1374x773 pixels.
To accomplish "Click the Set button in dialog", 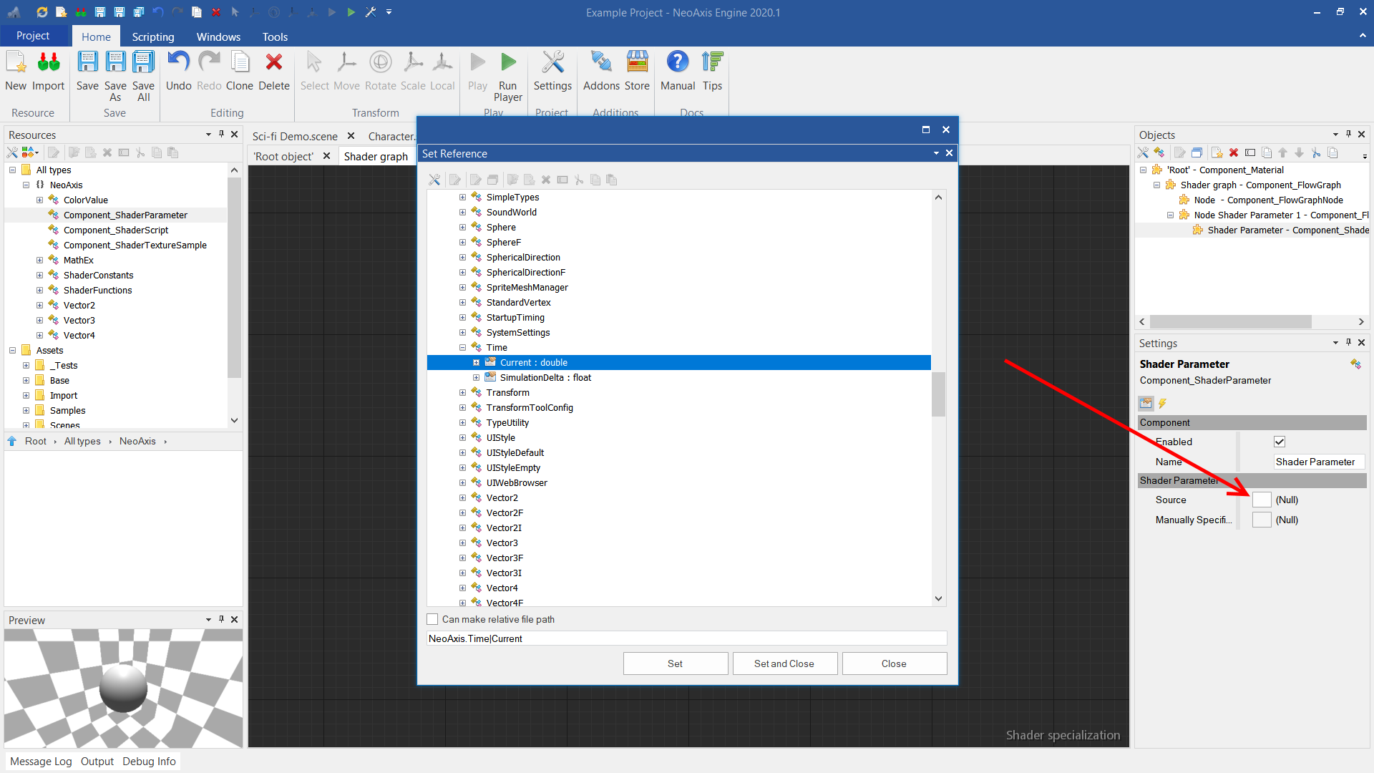I will click(x=675, y=664).
